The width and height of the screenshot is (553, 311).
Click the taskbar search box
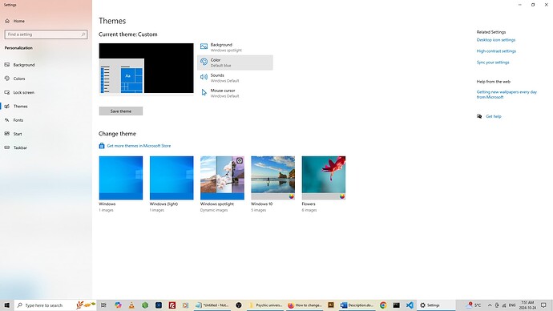click(55, 305)
